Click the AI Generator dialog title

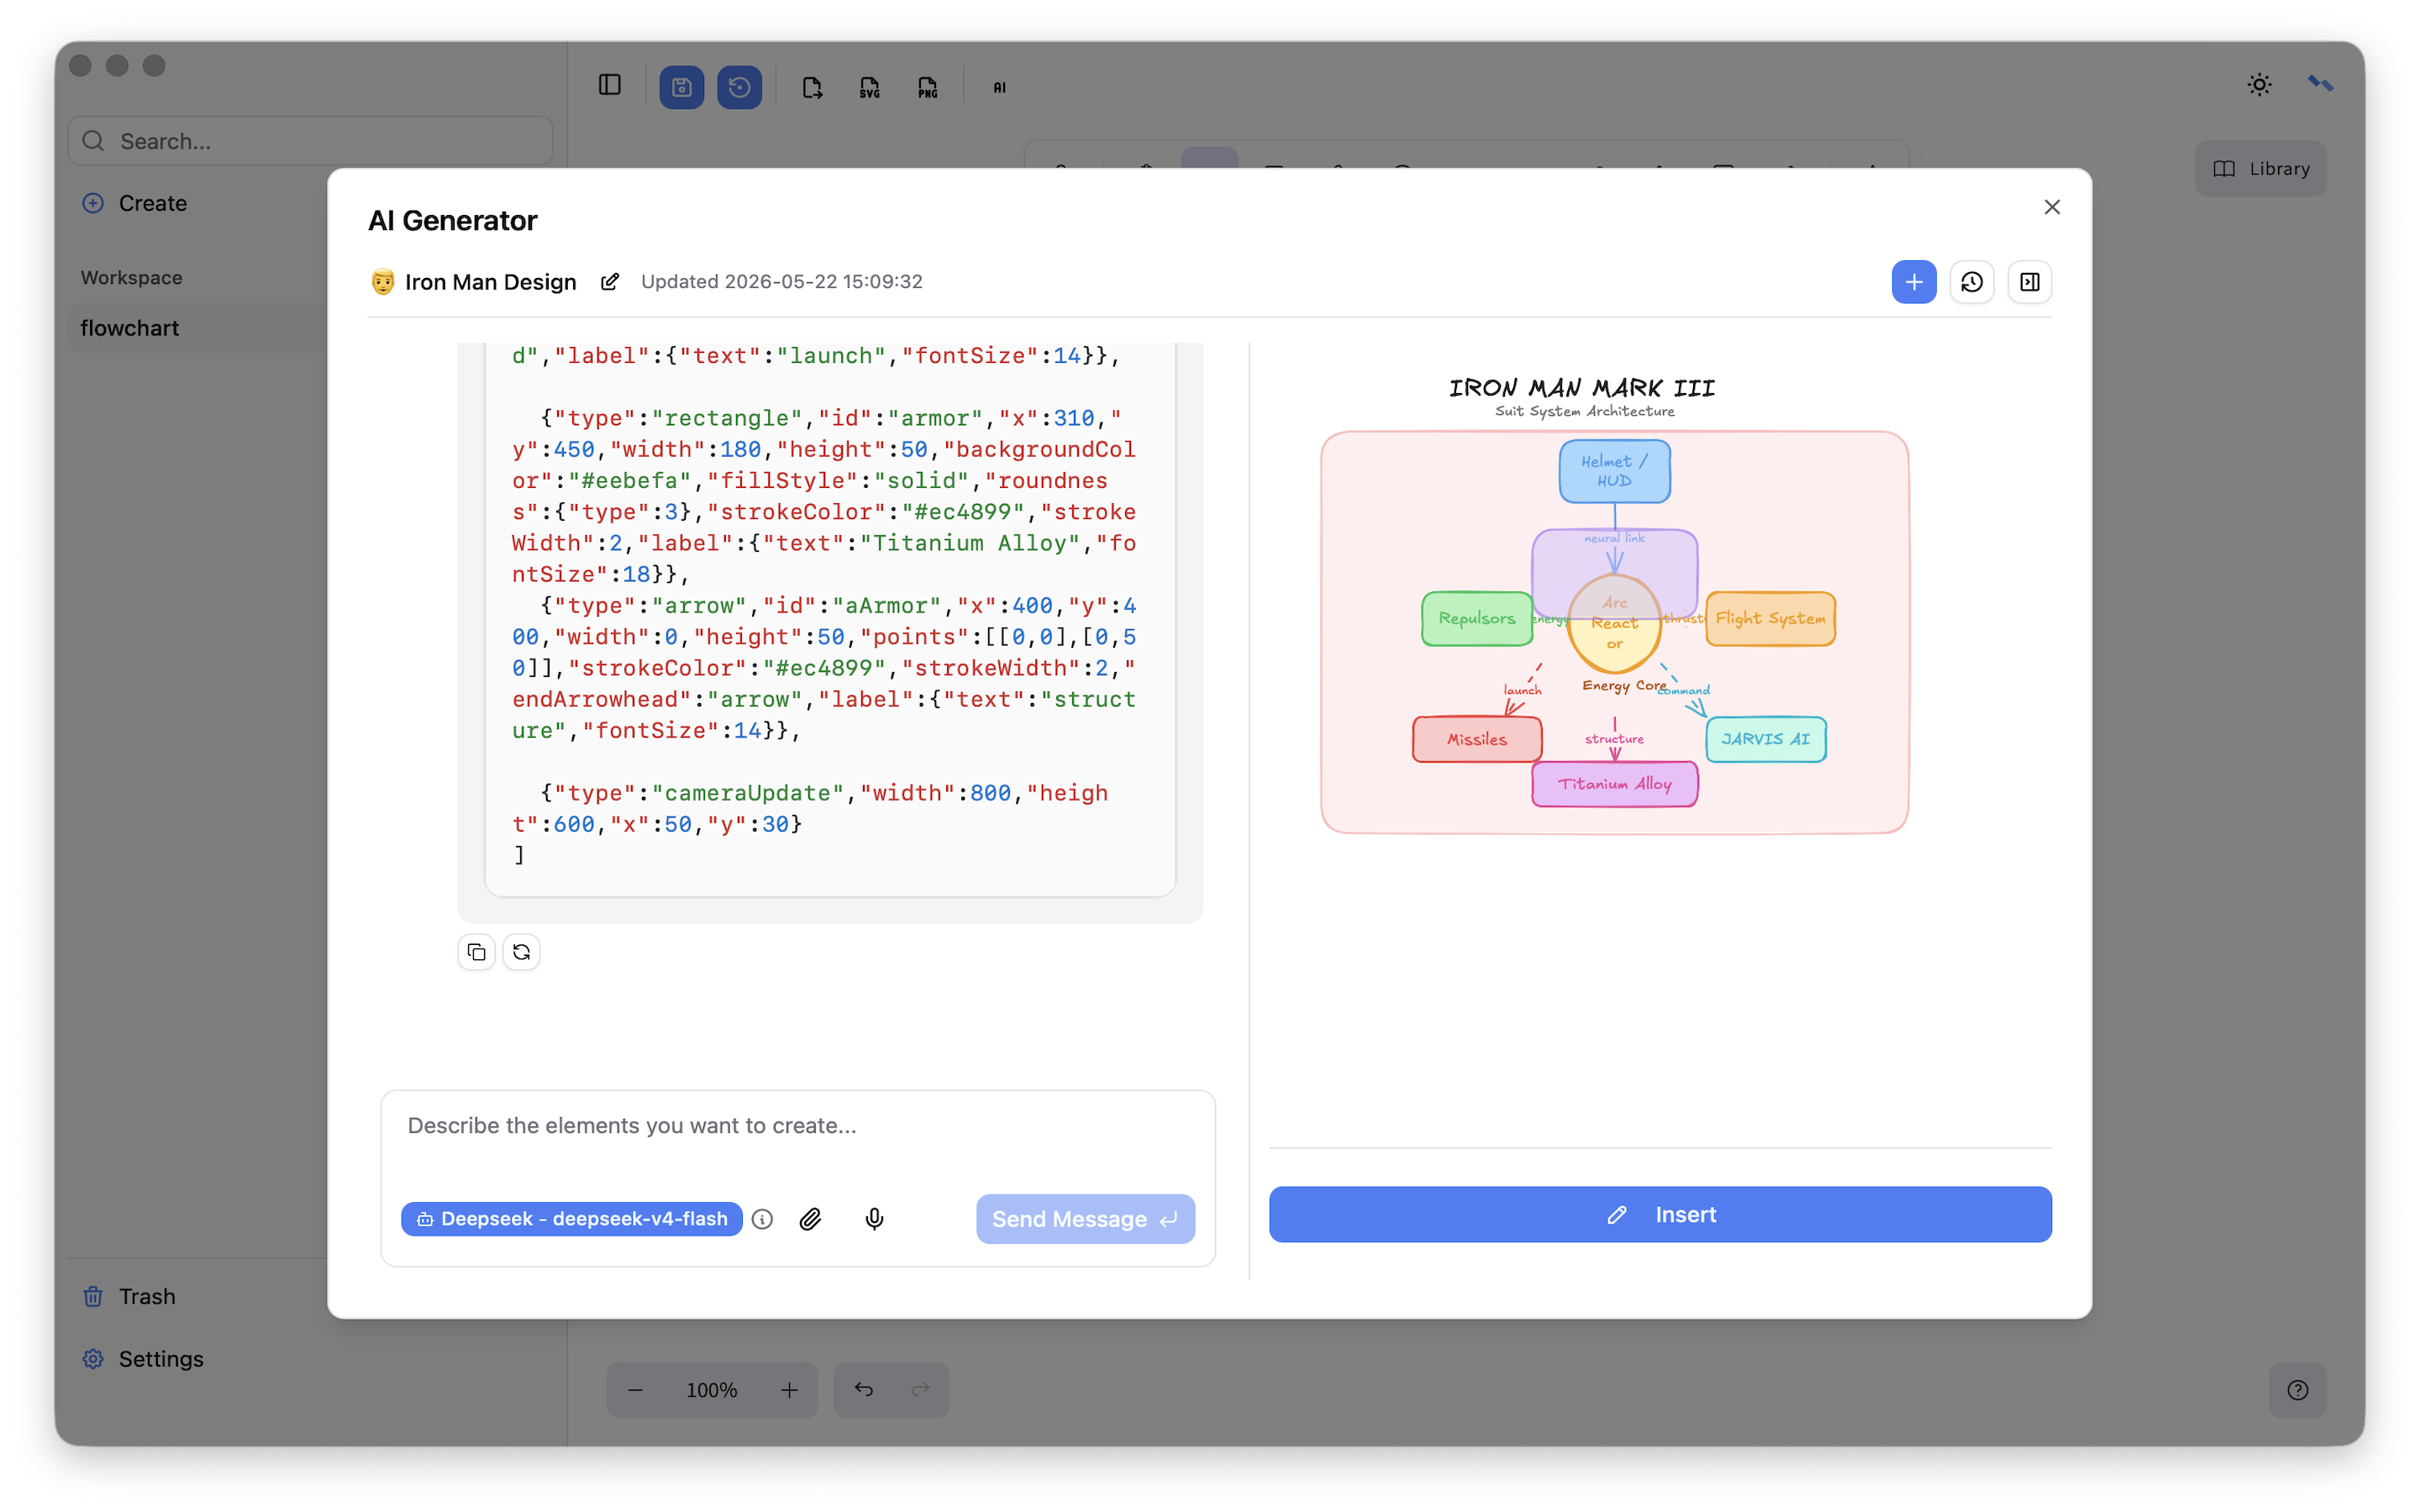click(x=453, y=220)
